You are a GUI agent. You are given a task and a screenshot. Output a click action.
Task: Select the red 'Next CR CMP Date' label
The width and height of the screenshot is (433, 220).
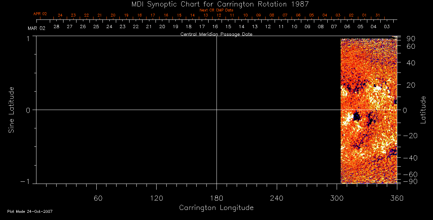[216, 10]
